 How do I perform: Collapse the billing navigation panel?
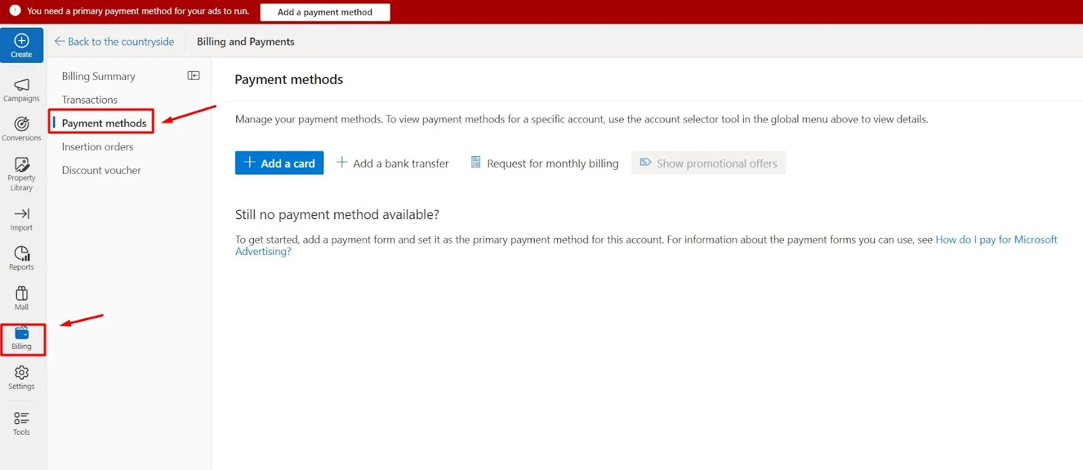click(194, 76)
